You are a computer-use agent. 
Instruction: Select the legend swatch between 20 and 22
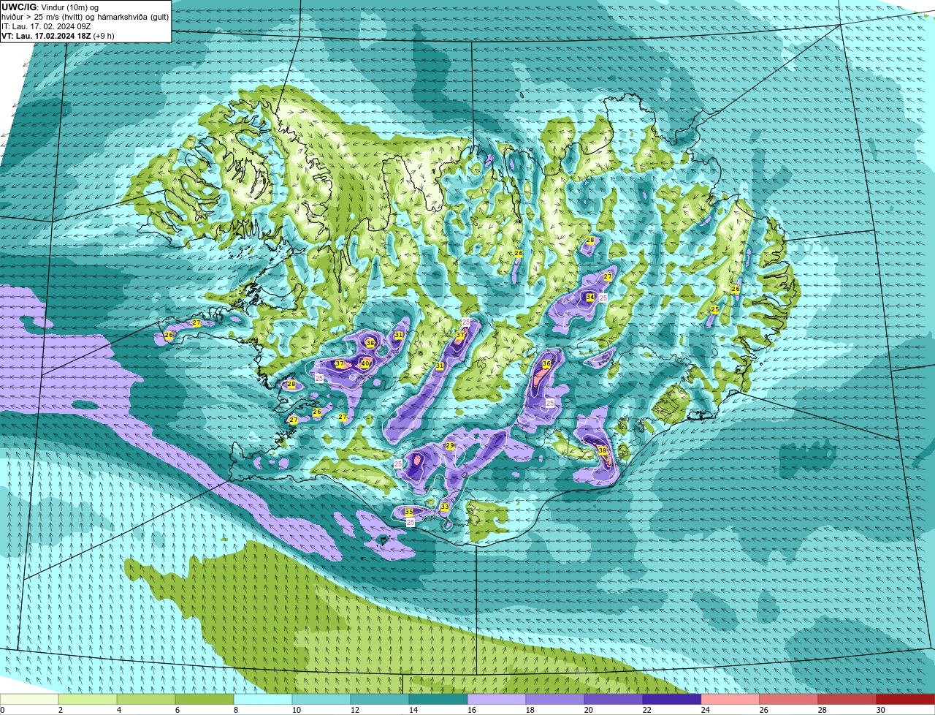pyautogui.click(x=614, y=700)
